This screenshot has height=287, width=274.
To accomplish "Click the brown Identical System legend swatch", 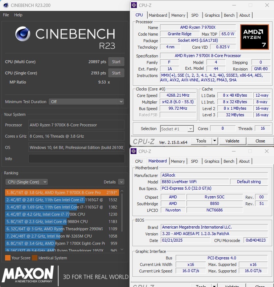I will pyautogui.click(x=34, y=258).
